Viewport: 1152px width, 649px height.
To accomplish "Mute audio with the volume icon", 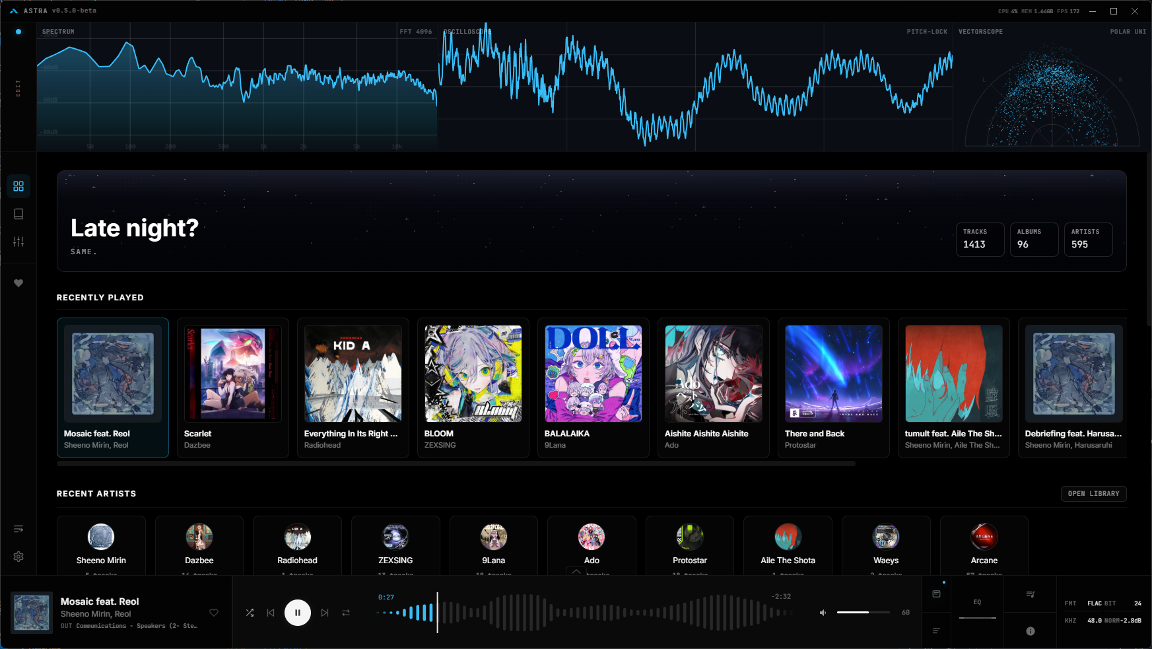I will (x=822, y=613).
